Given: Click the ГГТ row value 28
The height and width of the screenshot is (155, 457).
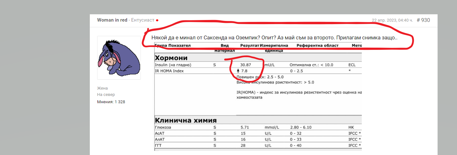Looking at the screenshot, I should (243, 145).
